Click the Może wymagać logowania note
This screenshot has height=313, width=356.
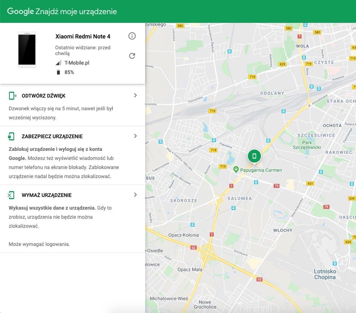pos(39,244)
